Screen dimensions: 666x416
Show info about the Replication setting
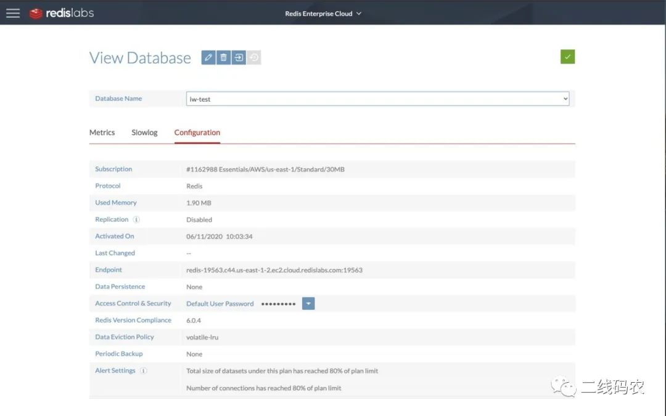point(136,219)
